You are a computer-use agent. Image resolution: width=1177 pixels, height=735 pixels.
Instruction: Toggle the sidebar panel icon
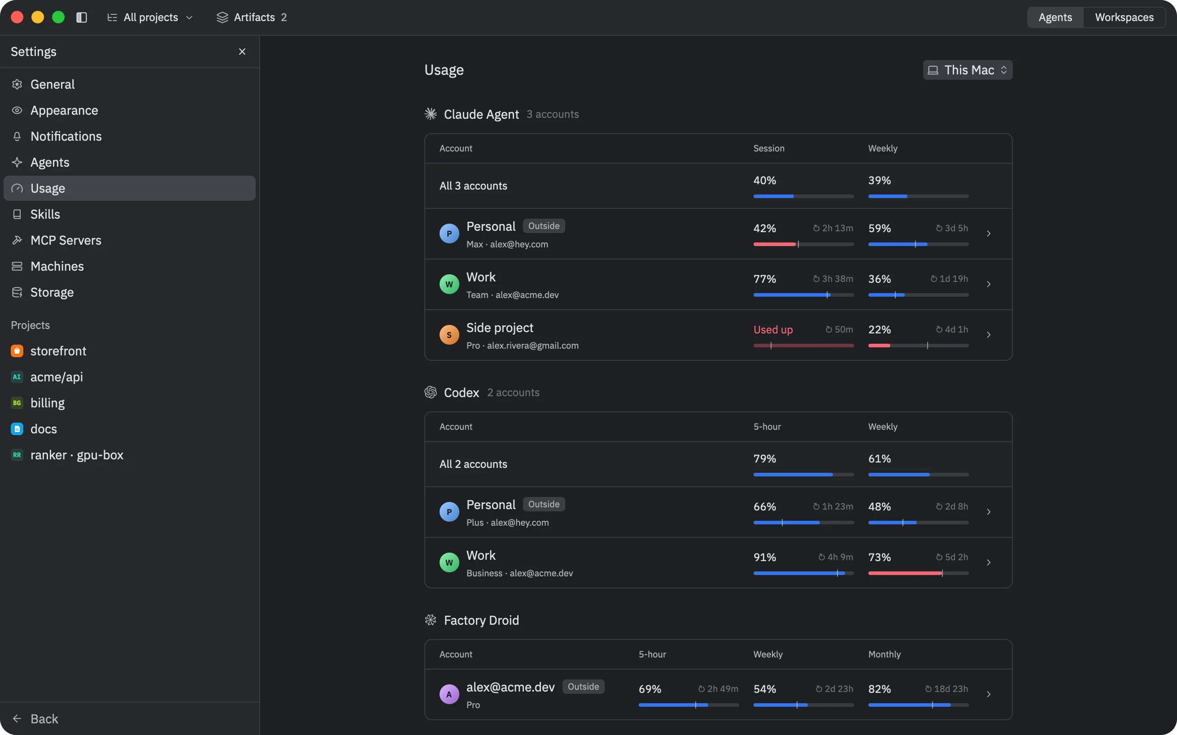(82, 17)
